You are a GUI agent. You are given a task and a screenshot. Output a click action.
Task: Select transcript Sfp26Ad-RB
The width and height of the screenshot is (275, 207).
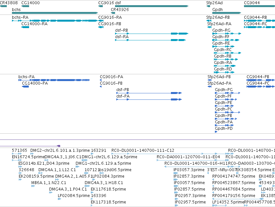[209, 21]
